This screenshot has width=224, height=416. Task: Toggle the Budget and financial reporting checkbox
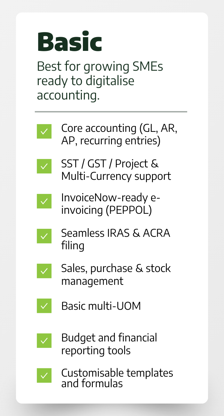pyautogui.click(x=44, y=341)
